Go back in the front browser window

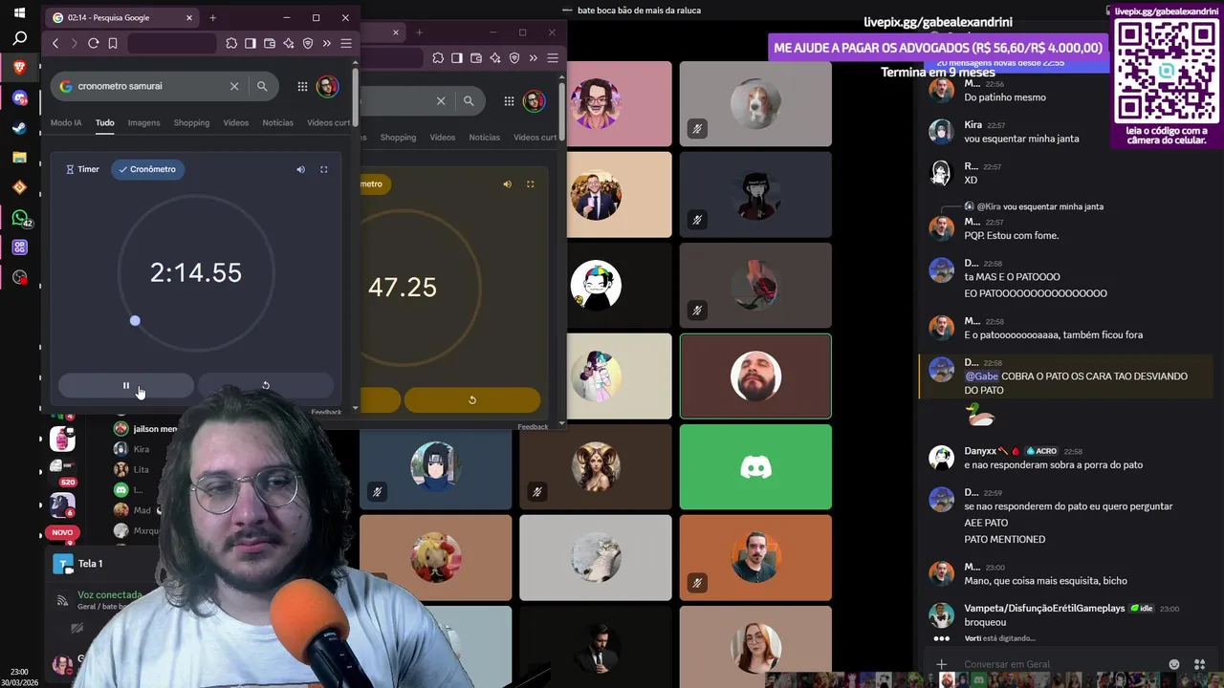[55, 44]
